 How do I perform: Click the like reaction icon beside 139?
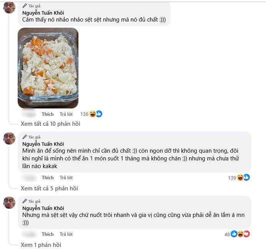click(x=247, y=178)
